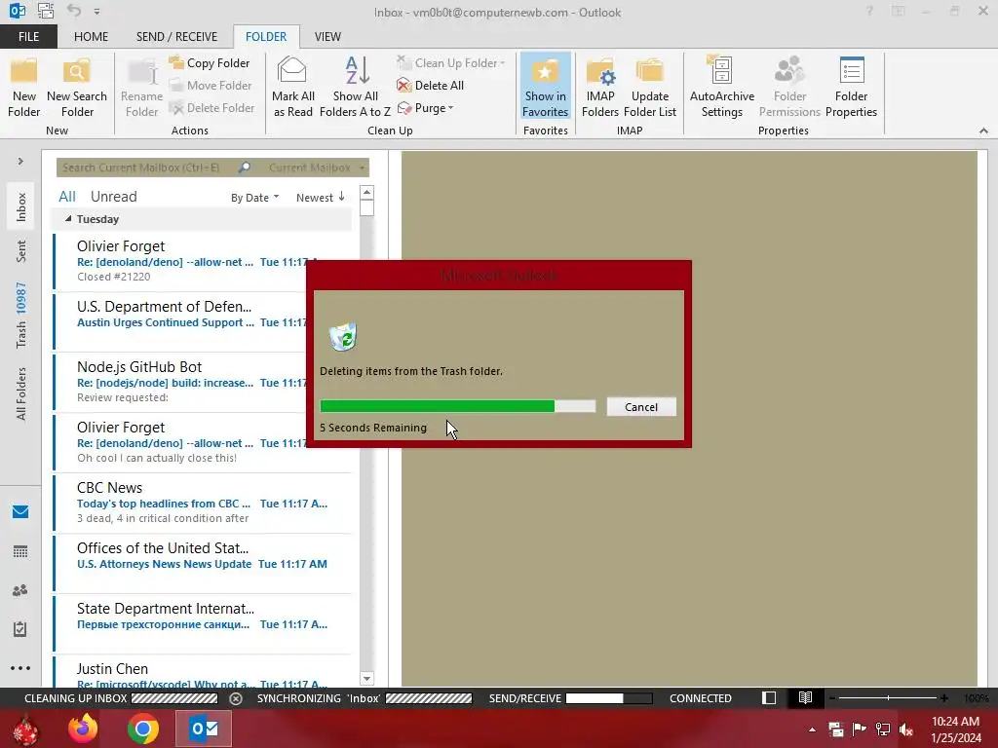Click the message list scroll down arrow

[x=366, y=679]
